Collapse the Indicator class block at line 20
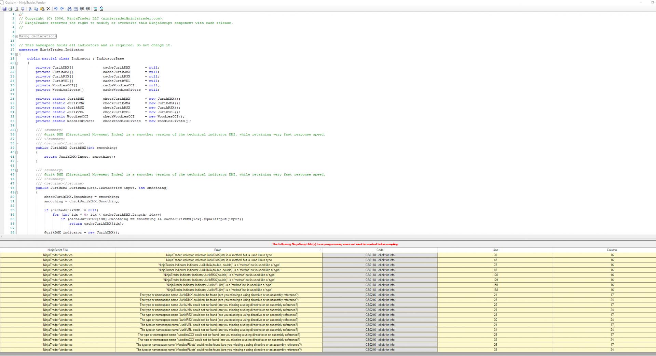This screenshot has height=356, width=656. click(x=16, y=63)
